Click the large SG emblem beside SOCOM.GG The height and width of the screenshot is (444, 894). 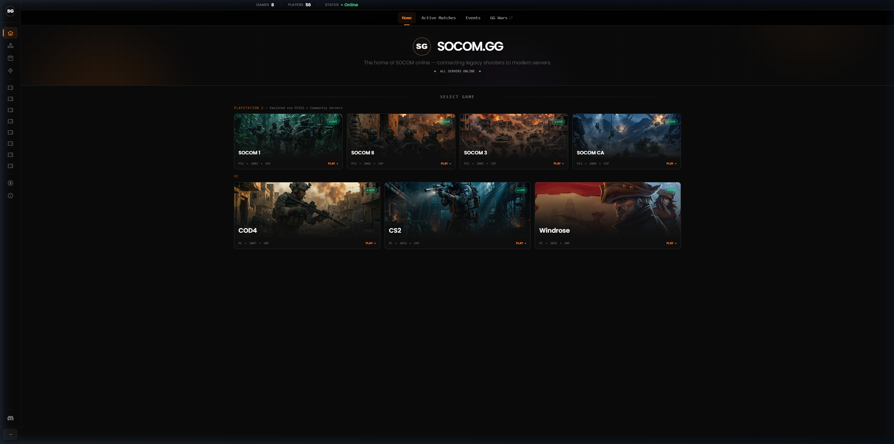422,46
